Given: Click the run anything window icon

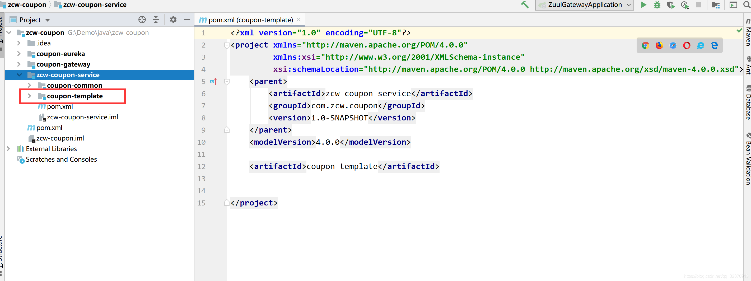Looking at the screenshot, I should click(733, 5).
